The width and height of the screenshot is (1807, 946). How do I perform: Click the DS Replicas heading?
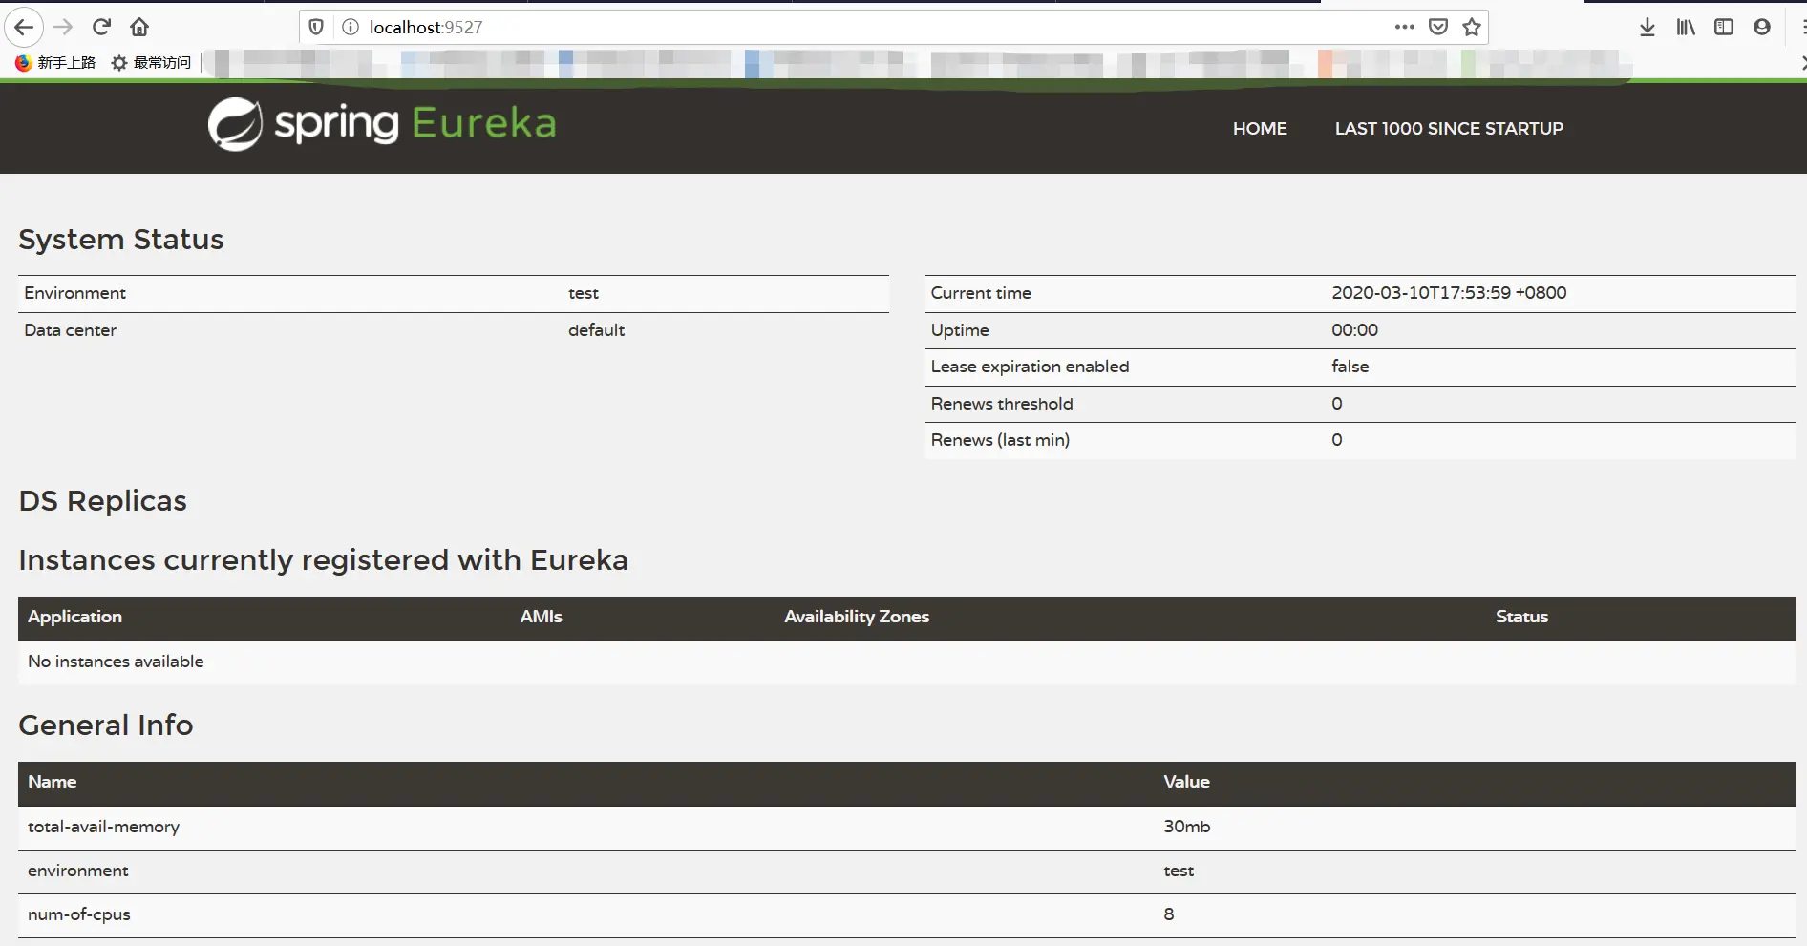[103, 501]
